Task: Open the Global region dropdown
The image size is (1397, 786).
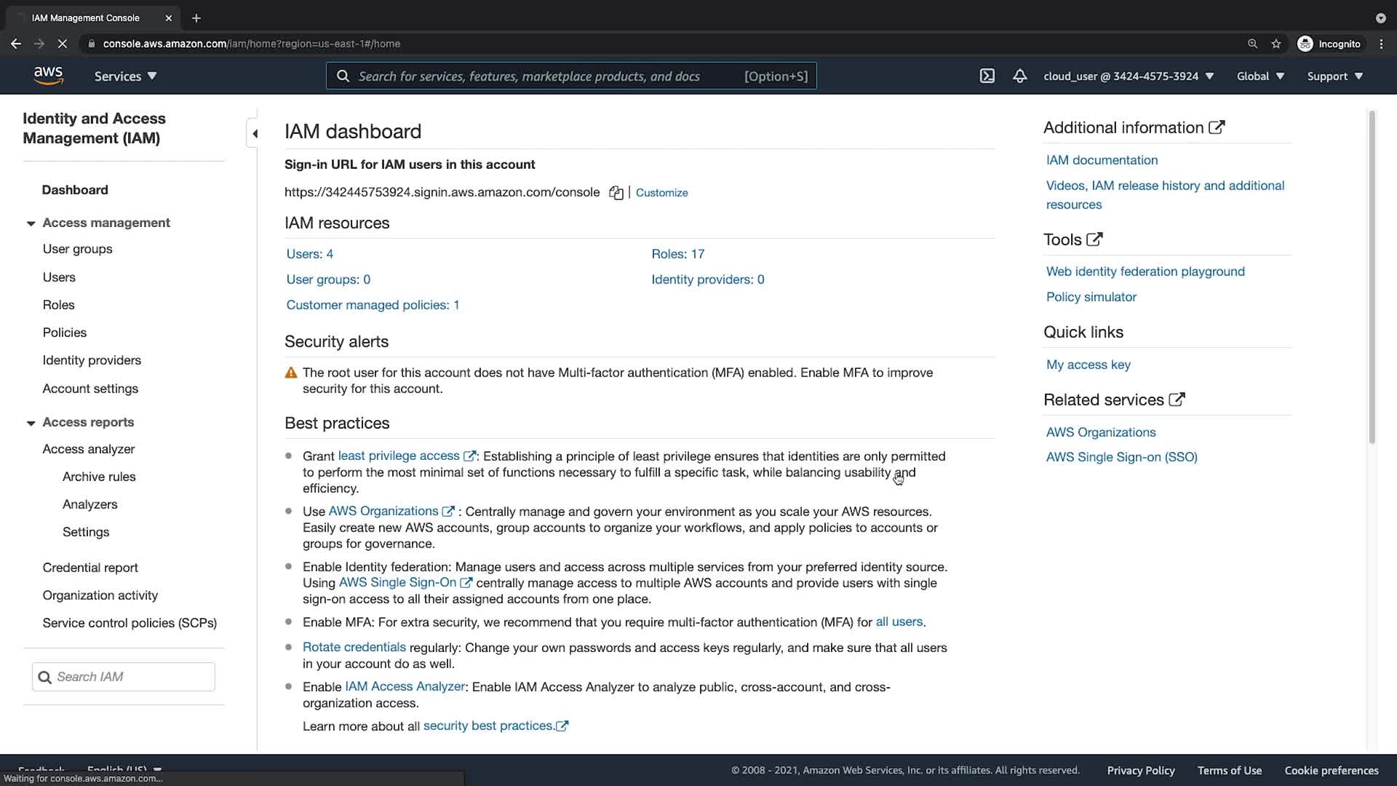Action: (x=1260, y=76)
